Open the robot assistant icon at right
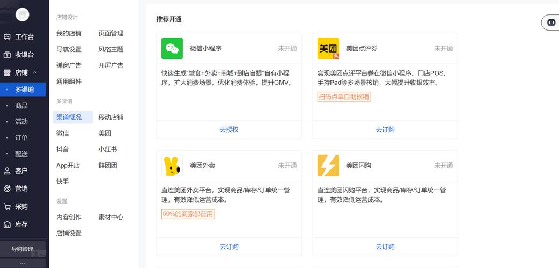 pyautogui.click(x=551, y=23)
